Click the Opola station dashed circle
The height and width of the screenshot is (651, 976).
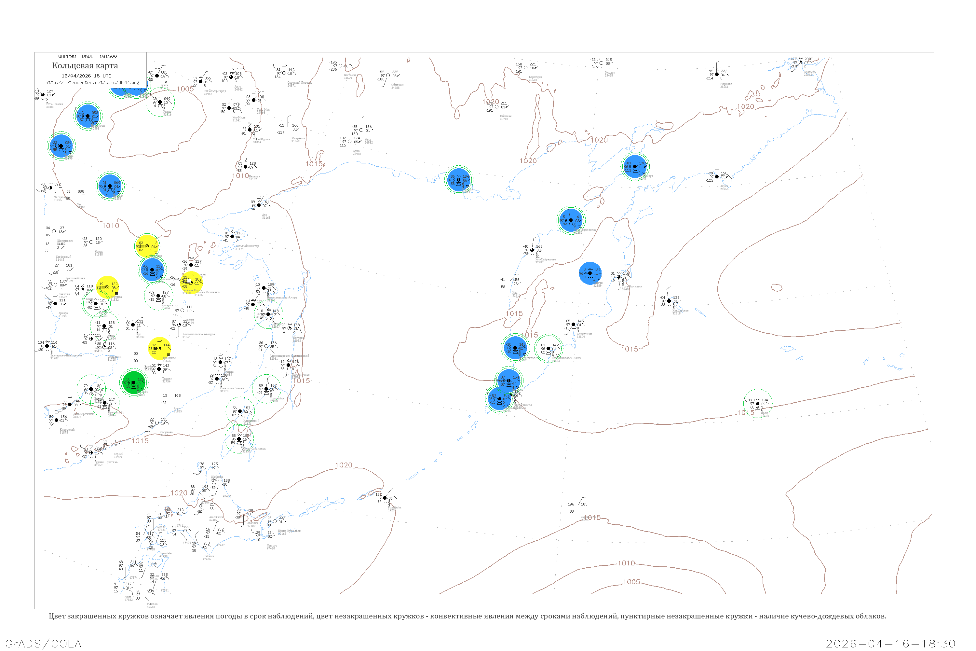[x=757, y=404]
